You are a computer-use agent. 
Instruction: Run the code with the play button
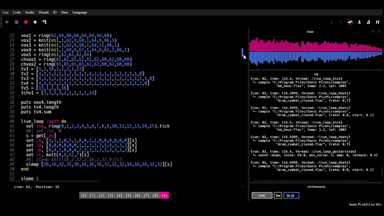[x=7, y=22]
